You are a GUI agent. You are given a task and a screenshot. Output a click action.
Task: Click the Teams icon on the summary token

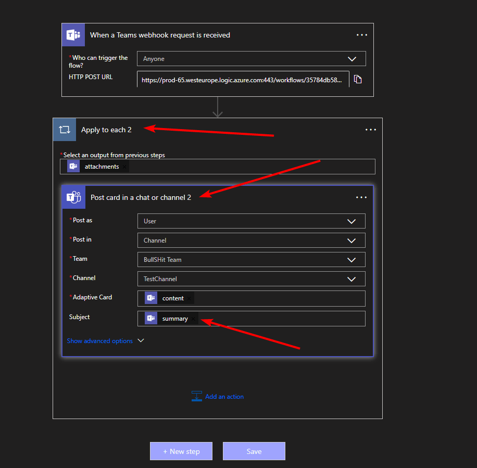(151, 319)
